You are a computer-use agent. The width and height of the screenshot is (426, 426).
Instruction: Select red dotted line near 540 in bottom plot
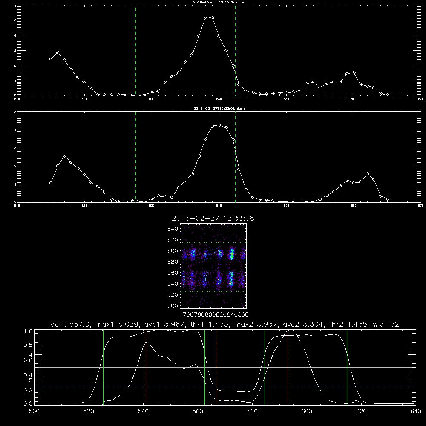[x=146, y=367]
